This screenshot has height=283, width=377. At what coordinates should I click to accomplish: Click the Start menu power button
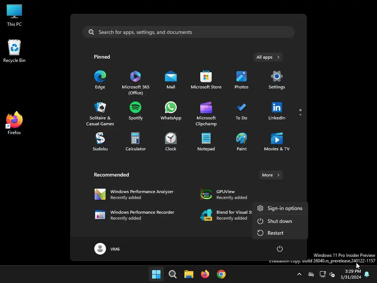point(280,249)
